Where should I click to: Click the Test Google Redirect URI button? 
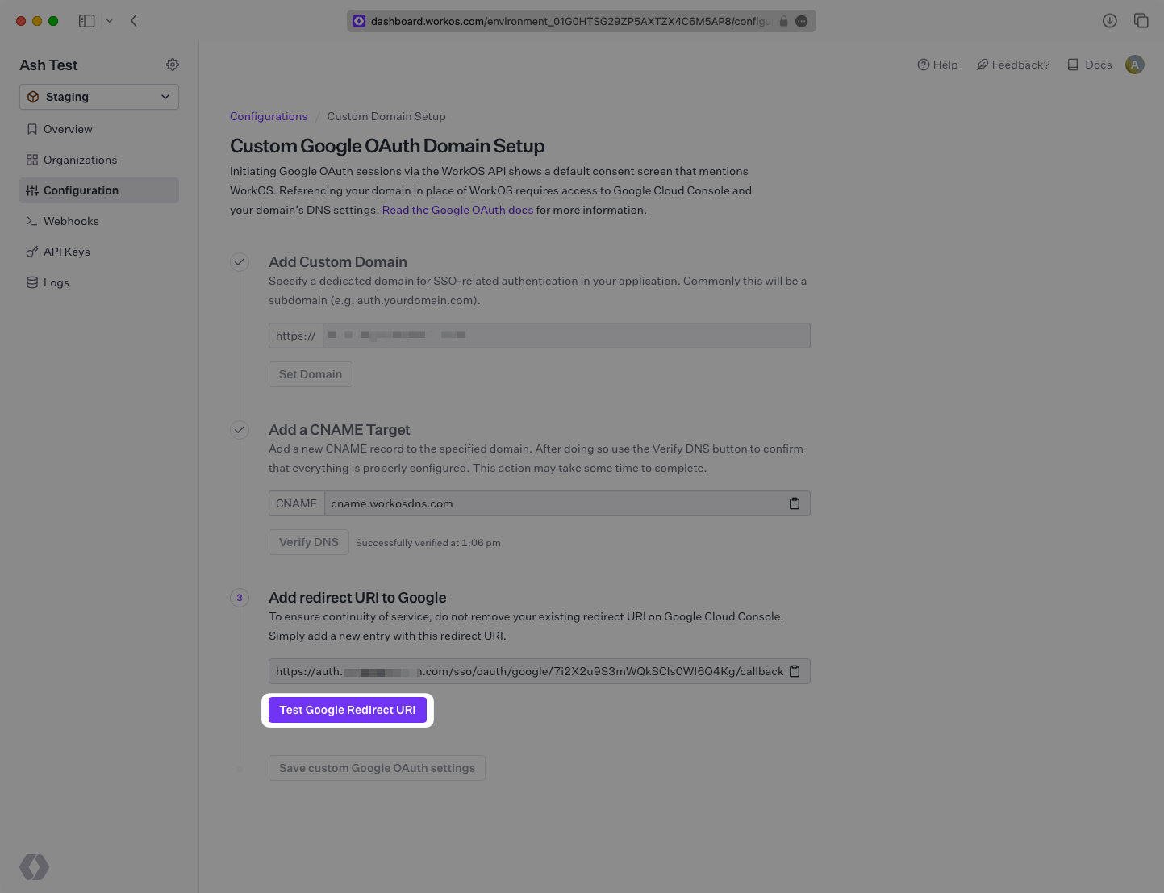pyautogui.click(x=348, y=710)
